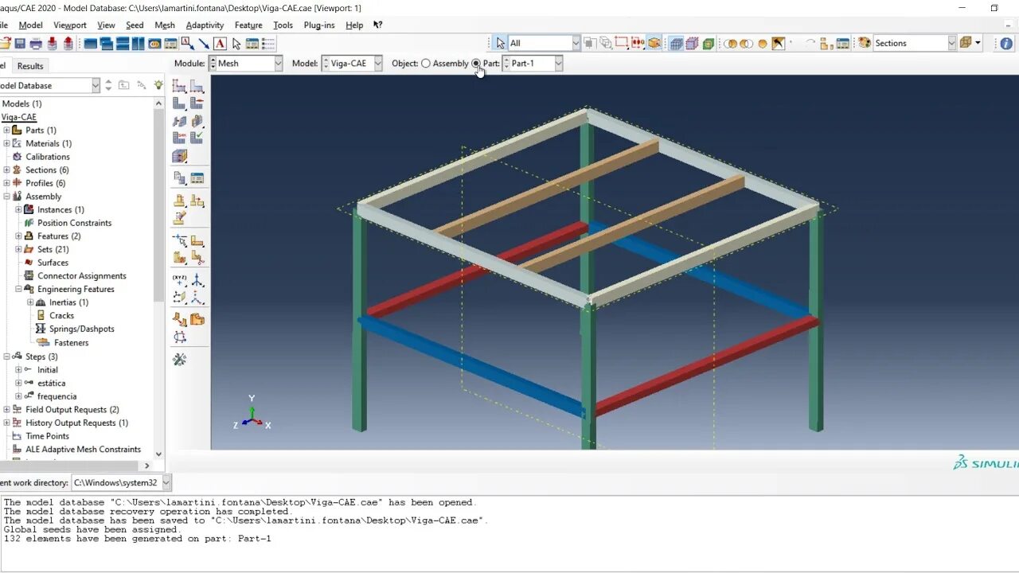This screenshot has height=573, width=1019.
Task: Select the Mesh Part tool
Action: 180,103
